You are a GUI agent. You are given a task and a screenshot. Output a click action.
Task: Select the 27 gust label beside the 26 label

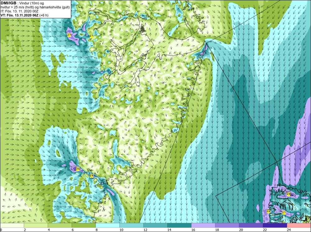tap(284, 212)
